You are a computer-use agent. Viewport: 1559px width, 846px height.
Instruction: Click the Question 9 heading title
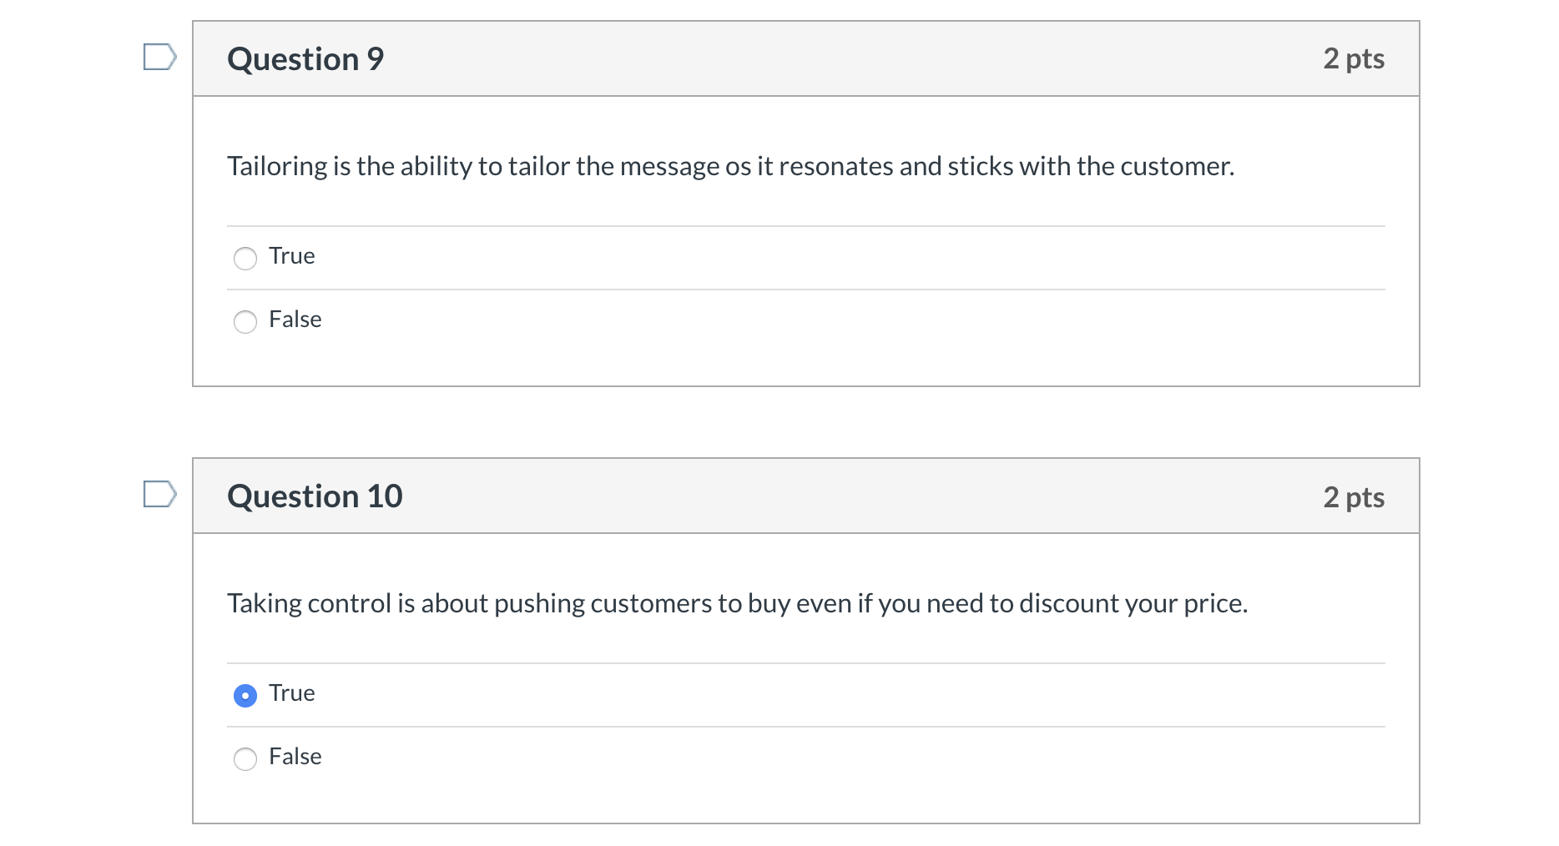(305, 59)
